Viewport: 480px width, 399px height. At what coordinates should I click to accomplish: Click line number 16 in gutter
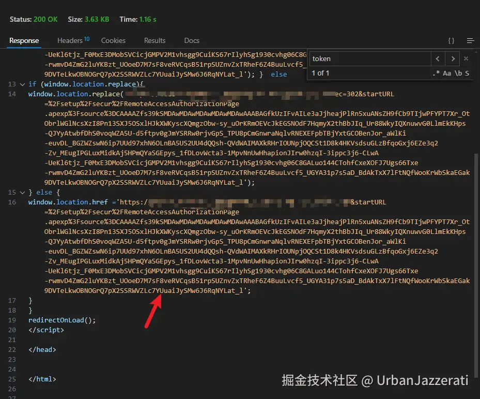coord(12,202)
